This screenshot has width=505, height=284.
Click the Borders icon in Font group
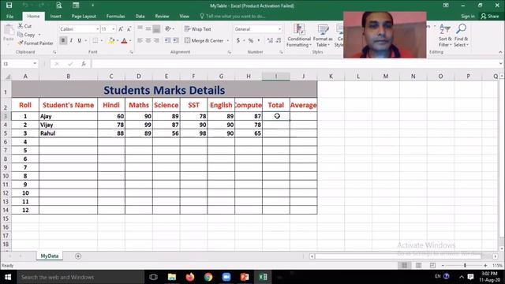pyautogui.click(x=95, y=40)
